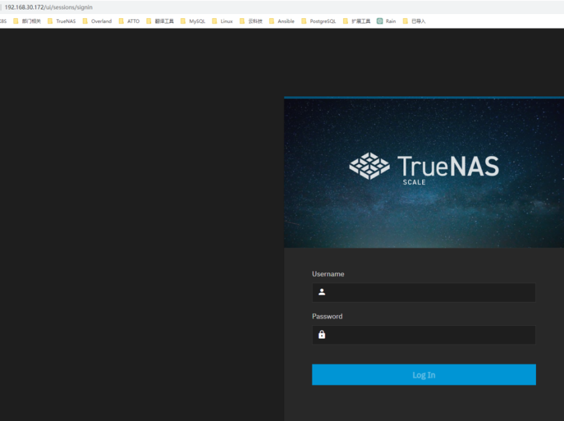
Task: Click the Password label text
Action: click(327, 317)
